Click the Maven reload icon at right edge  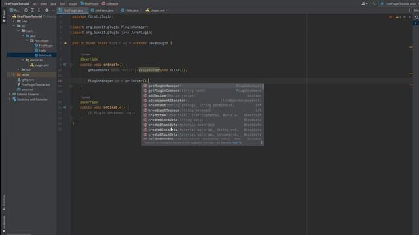point(416,17)
